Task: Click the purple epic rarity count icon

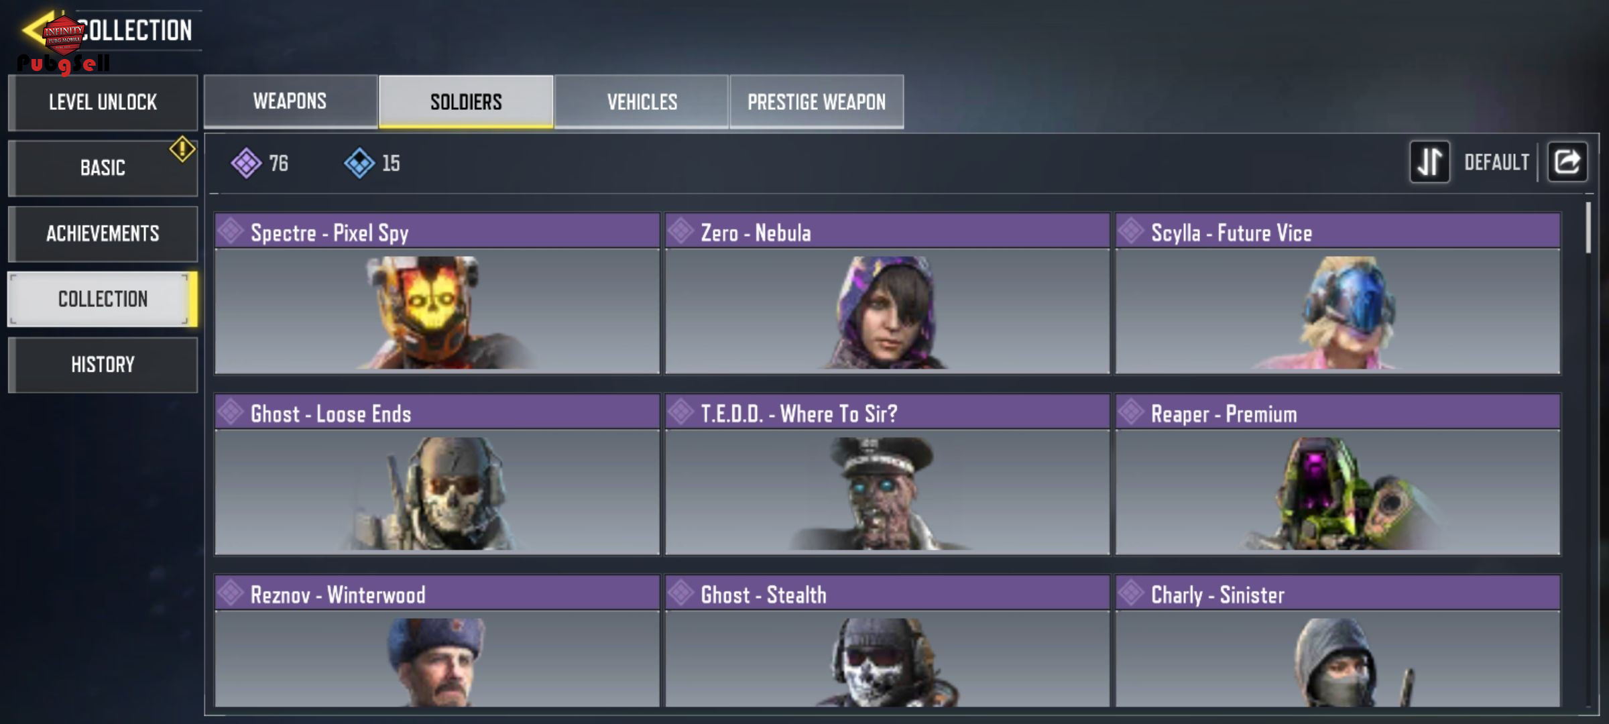Action: pos(246,163)
